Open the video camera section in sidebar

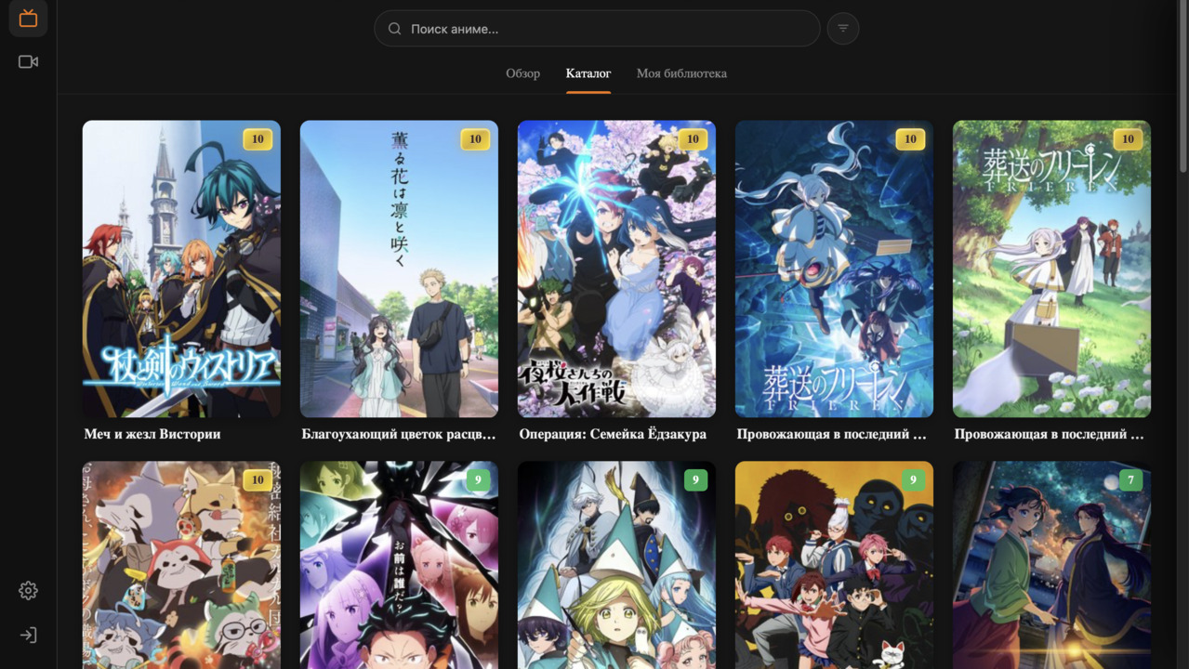[x=28, y=61]
